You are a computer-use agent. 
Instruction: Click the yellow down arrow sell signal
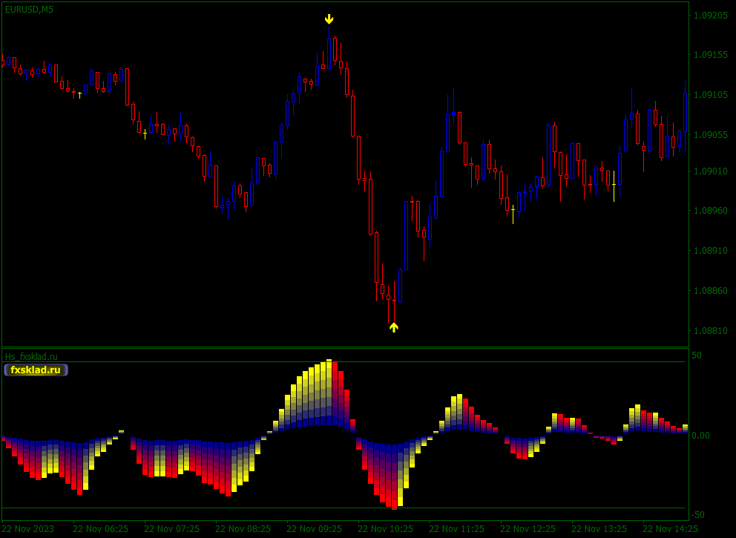[x=329, y=19]
